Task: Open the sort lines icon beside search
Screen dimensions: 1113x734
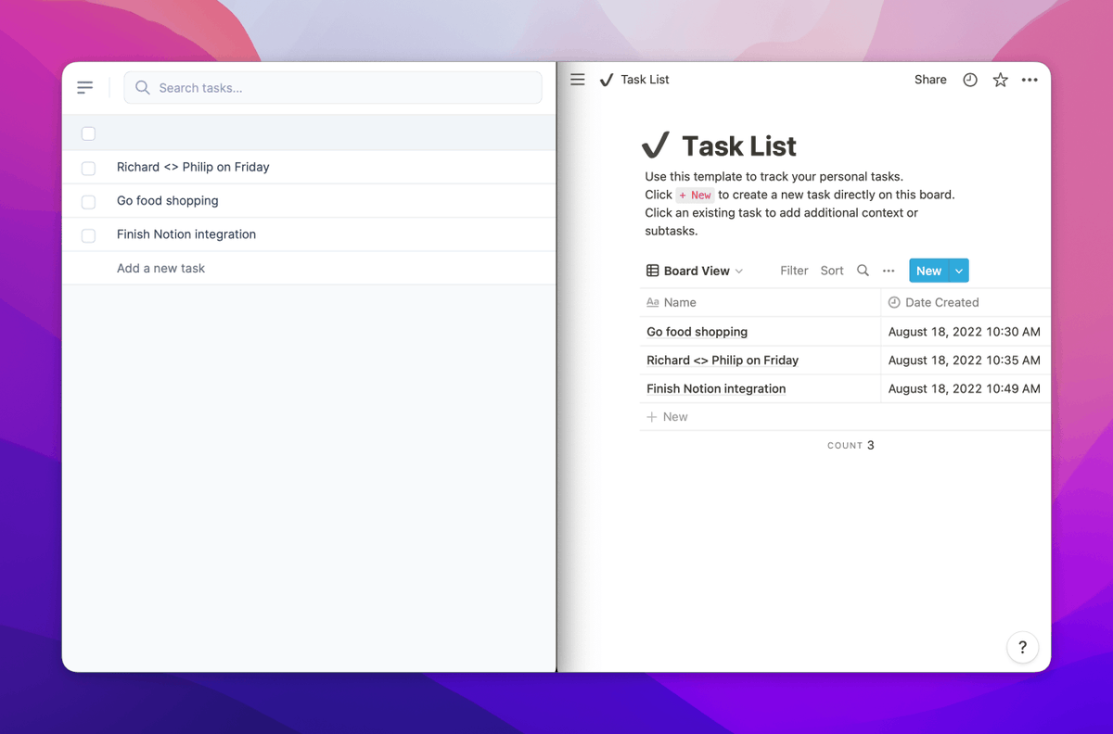Action: pos(84,88)
